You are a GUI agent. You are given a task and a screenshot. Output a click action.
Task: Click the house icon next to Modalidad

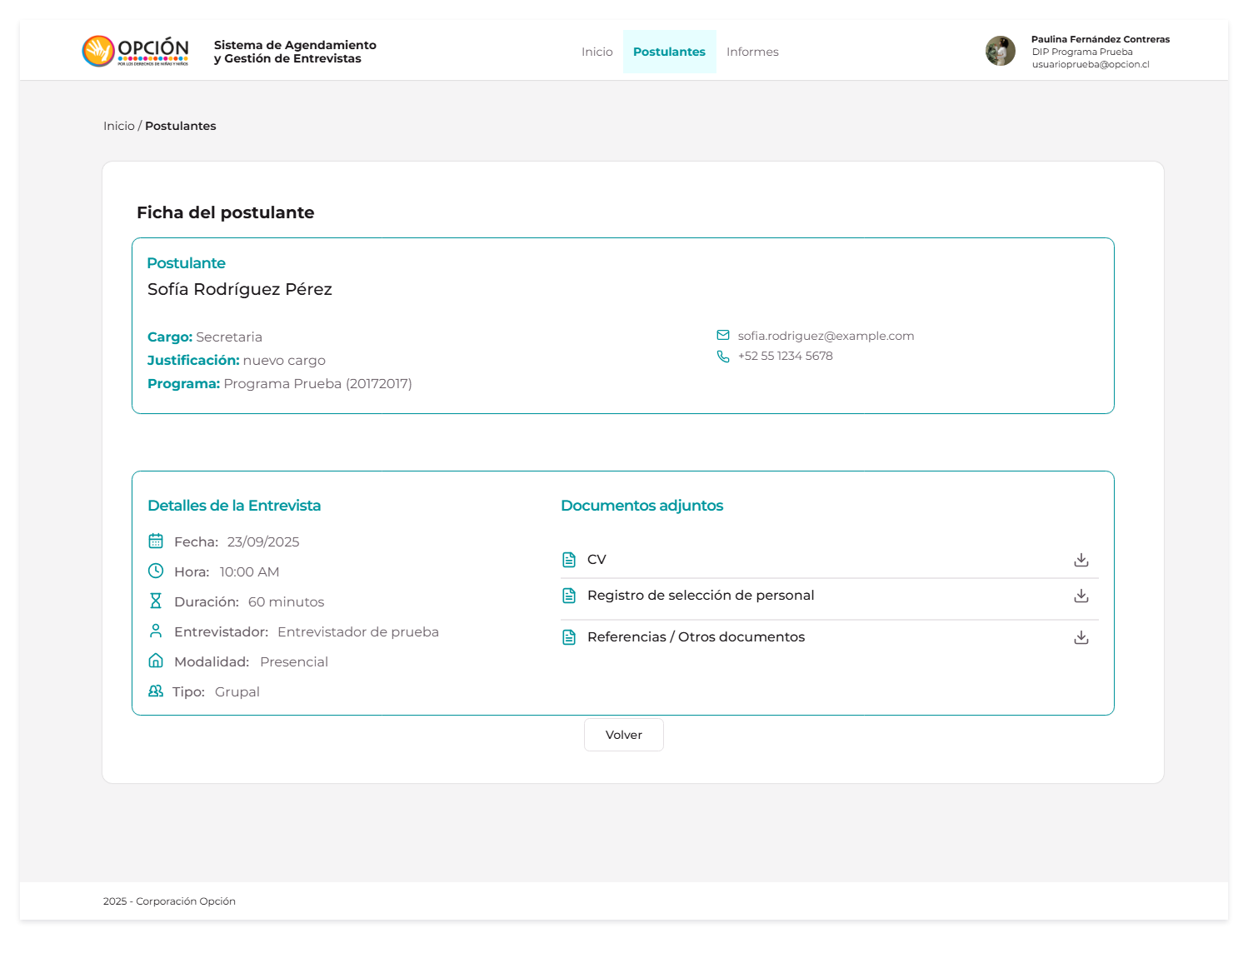click(x=156, y=661)
